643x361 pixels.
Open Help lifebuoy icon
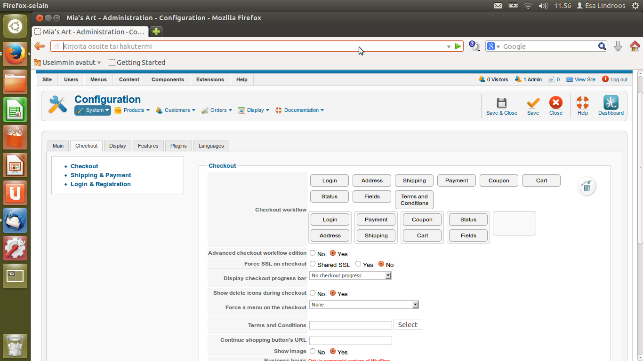[x=583, y=102]
